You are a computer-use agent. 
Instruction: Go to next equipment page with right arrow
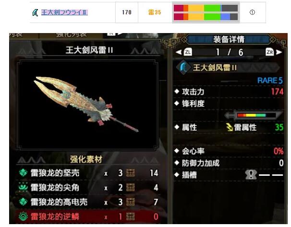[x=279, y=52]
